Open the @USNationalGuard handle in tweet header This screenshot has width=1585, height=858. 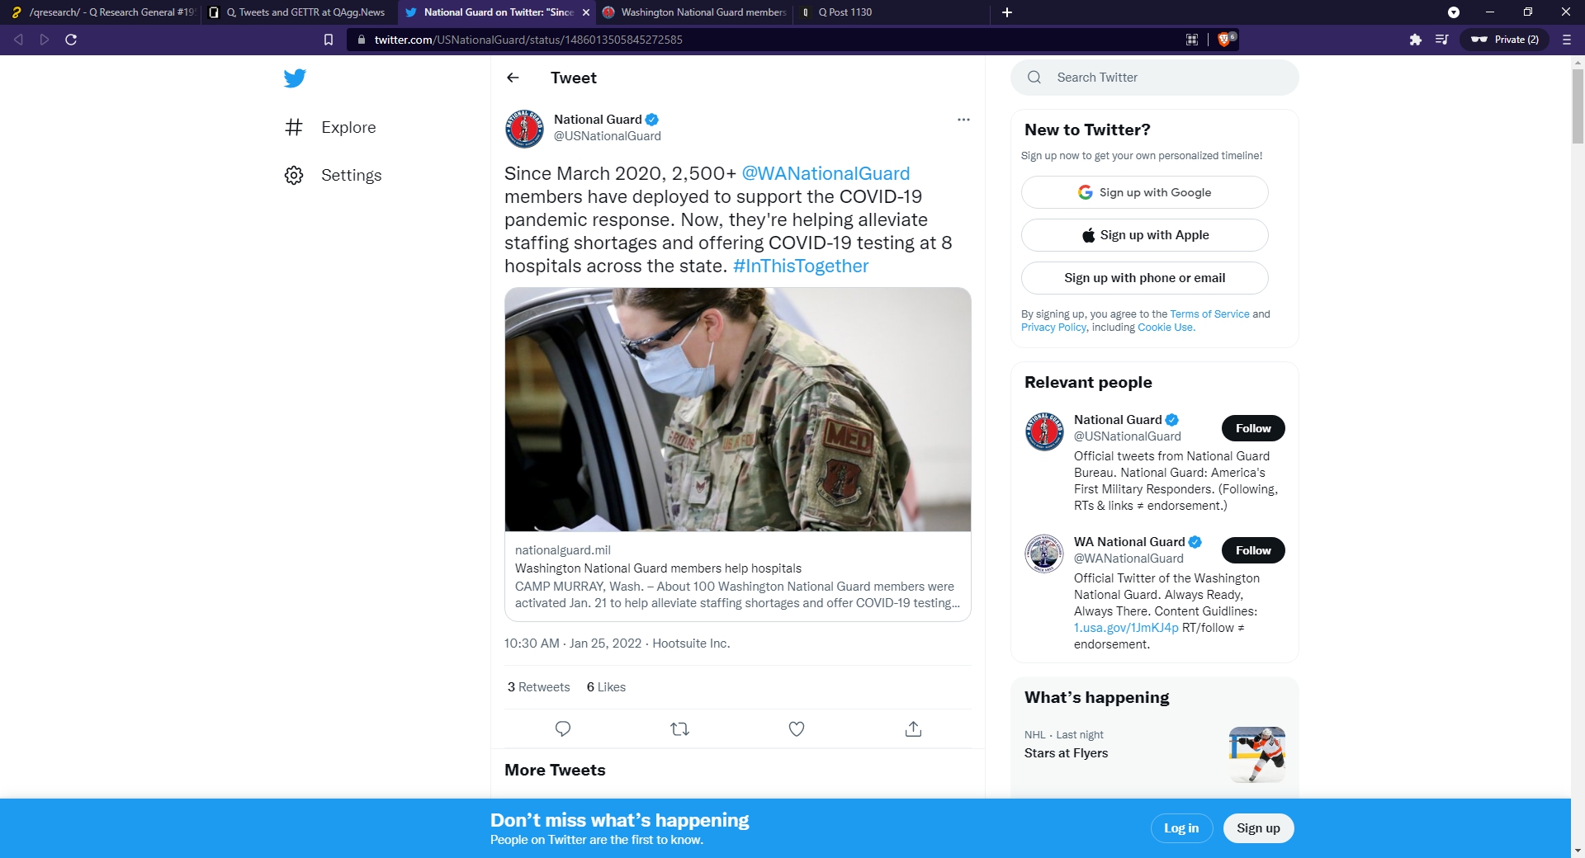pyautogui.click(x=607, y=136)
